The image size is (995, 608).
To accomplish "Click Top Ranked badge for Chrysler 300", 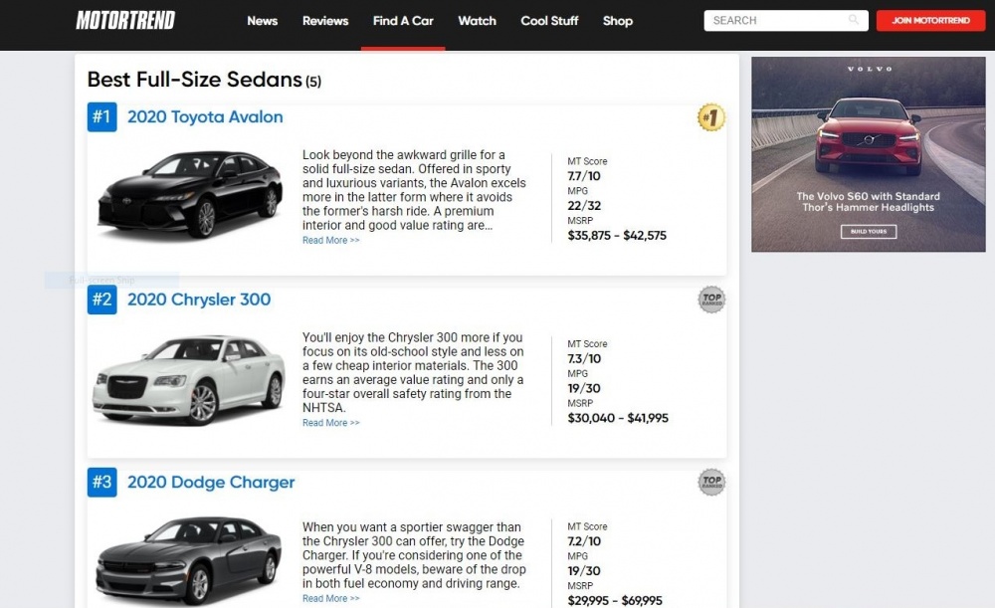I will pyautogui.click(x=710, y=300).
